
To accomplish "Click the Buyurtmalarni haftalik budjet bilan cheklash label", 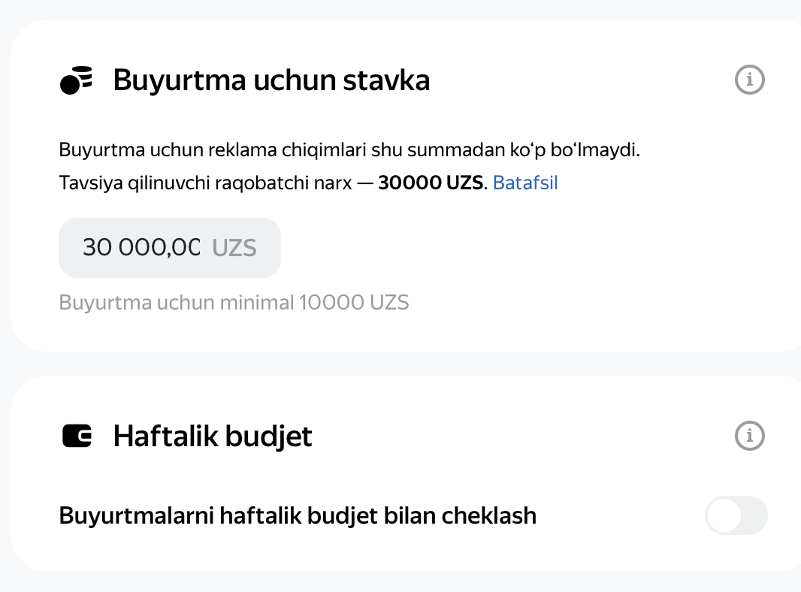I will [x=298, y=515].
